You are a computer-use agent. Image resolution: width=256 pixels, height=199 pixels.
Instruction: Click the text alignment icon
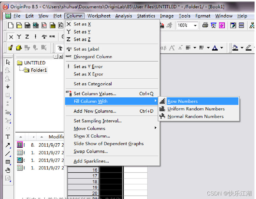point(188,48)
